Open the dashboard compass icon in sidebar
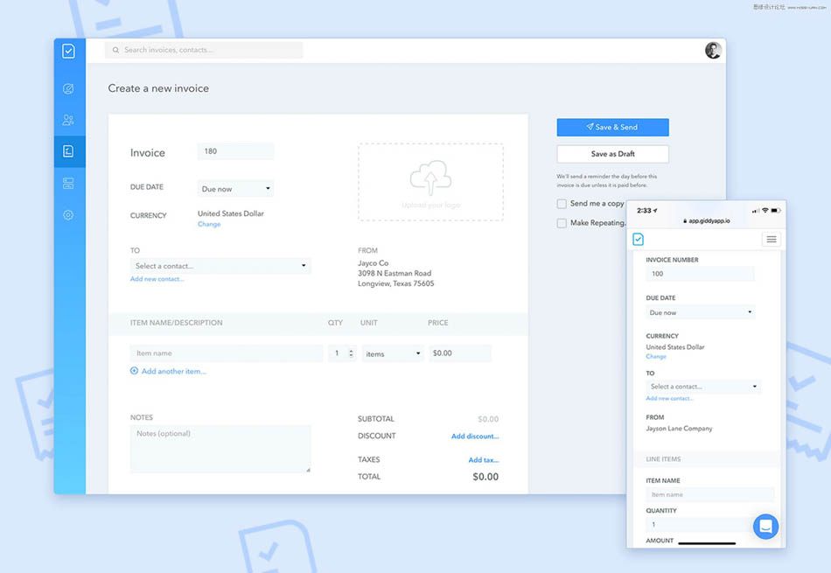Screen dimensions: 831x573 click(68, 88)
